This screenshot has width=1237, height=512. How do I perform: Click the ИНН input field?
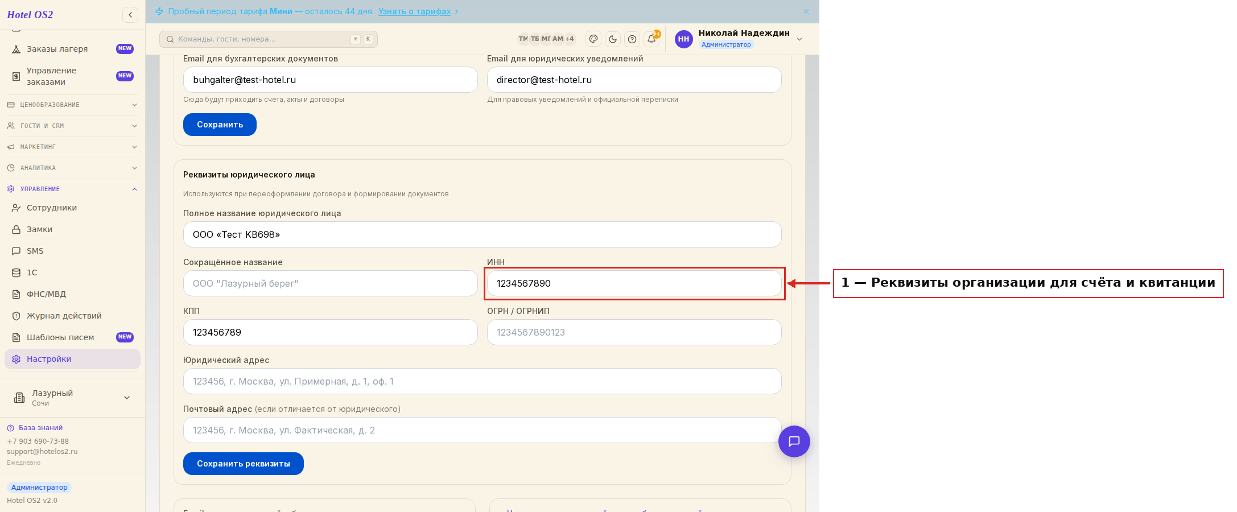click(634, 283)
